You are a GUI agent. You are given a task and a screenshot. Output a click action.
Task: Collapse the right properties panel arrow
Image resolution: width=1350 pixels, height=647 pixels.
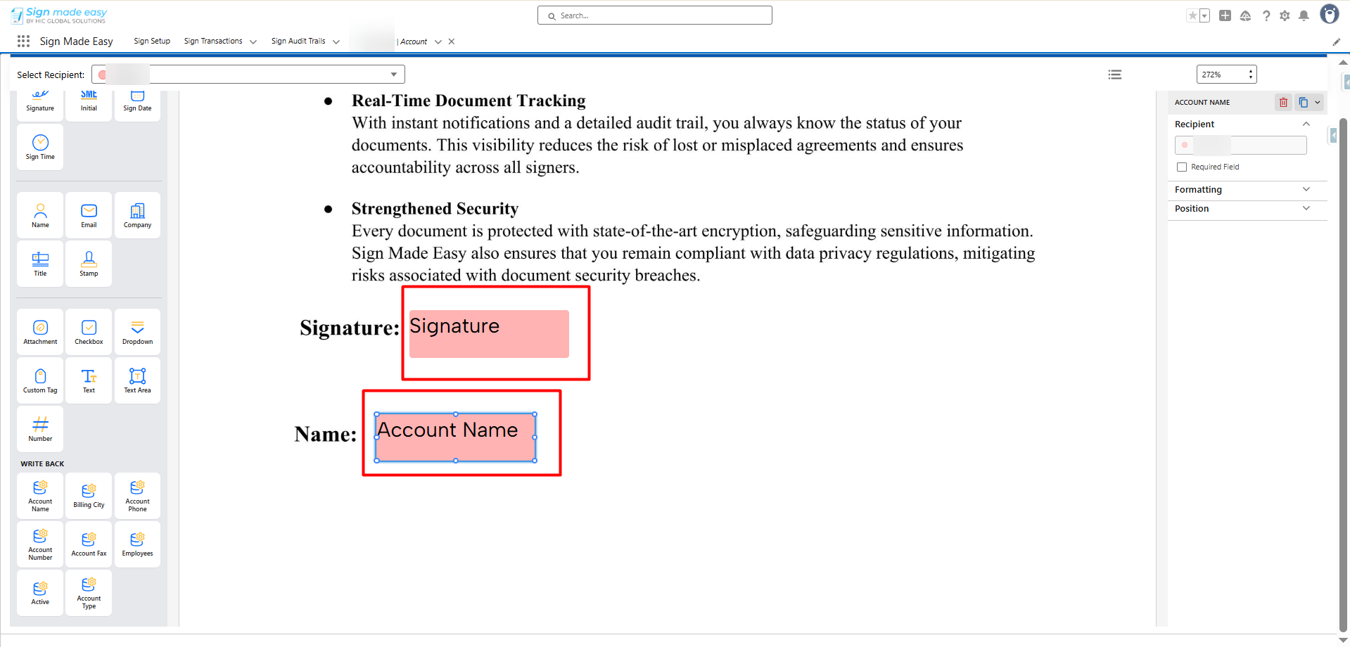pyautogui.click(x=1333, y=135)
